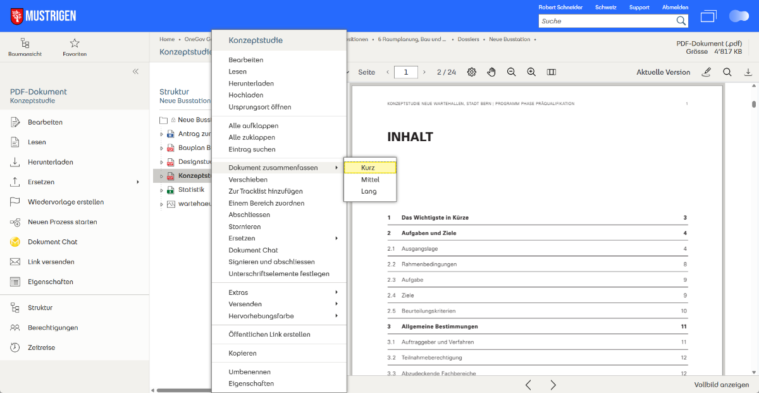The width and height of the screenshot is (759, 393).
Task: Select Öffentlichen Link erstellen from context menu
Action: pos(269,334)
